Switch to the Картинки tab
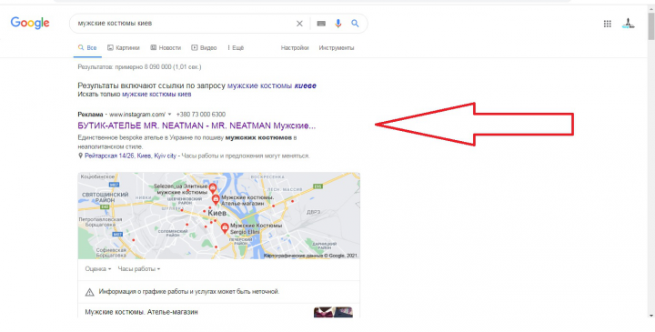This screenshot has width=655, height=332. (123, 48)
